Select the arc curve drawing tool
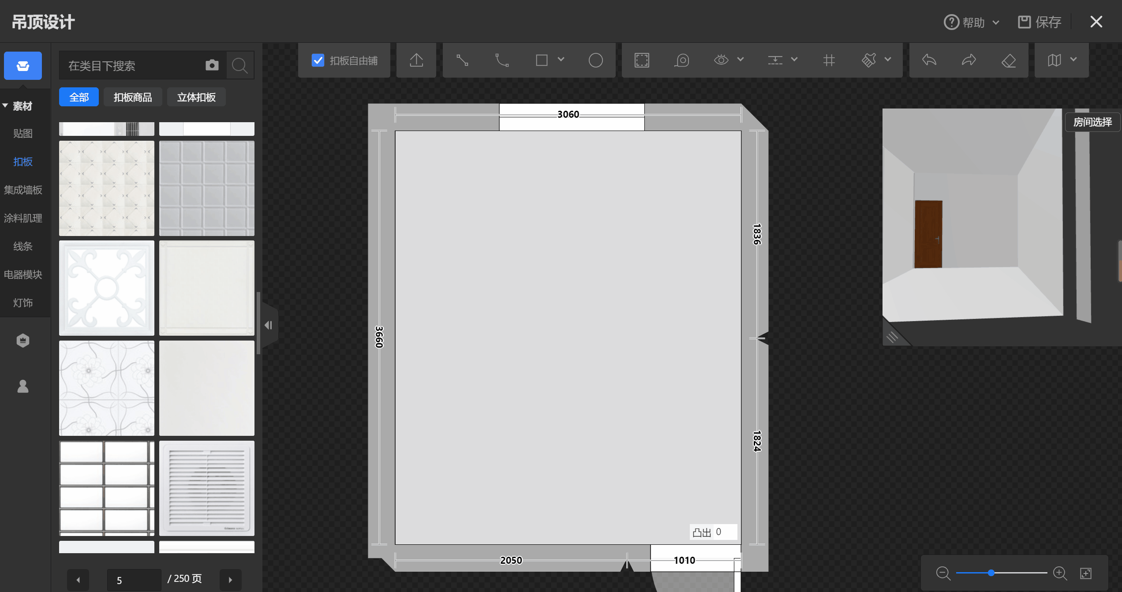This screenshot has height=592, width=1122. 502,60
